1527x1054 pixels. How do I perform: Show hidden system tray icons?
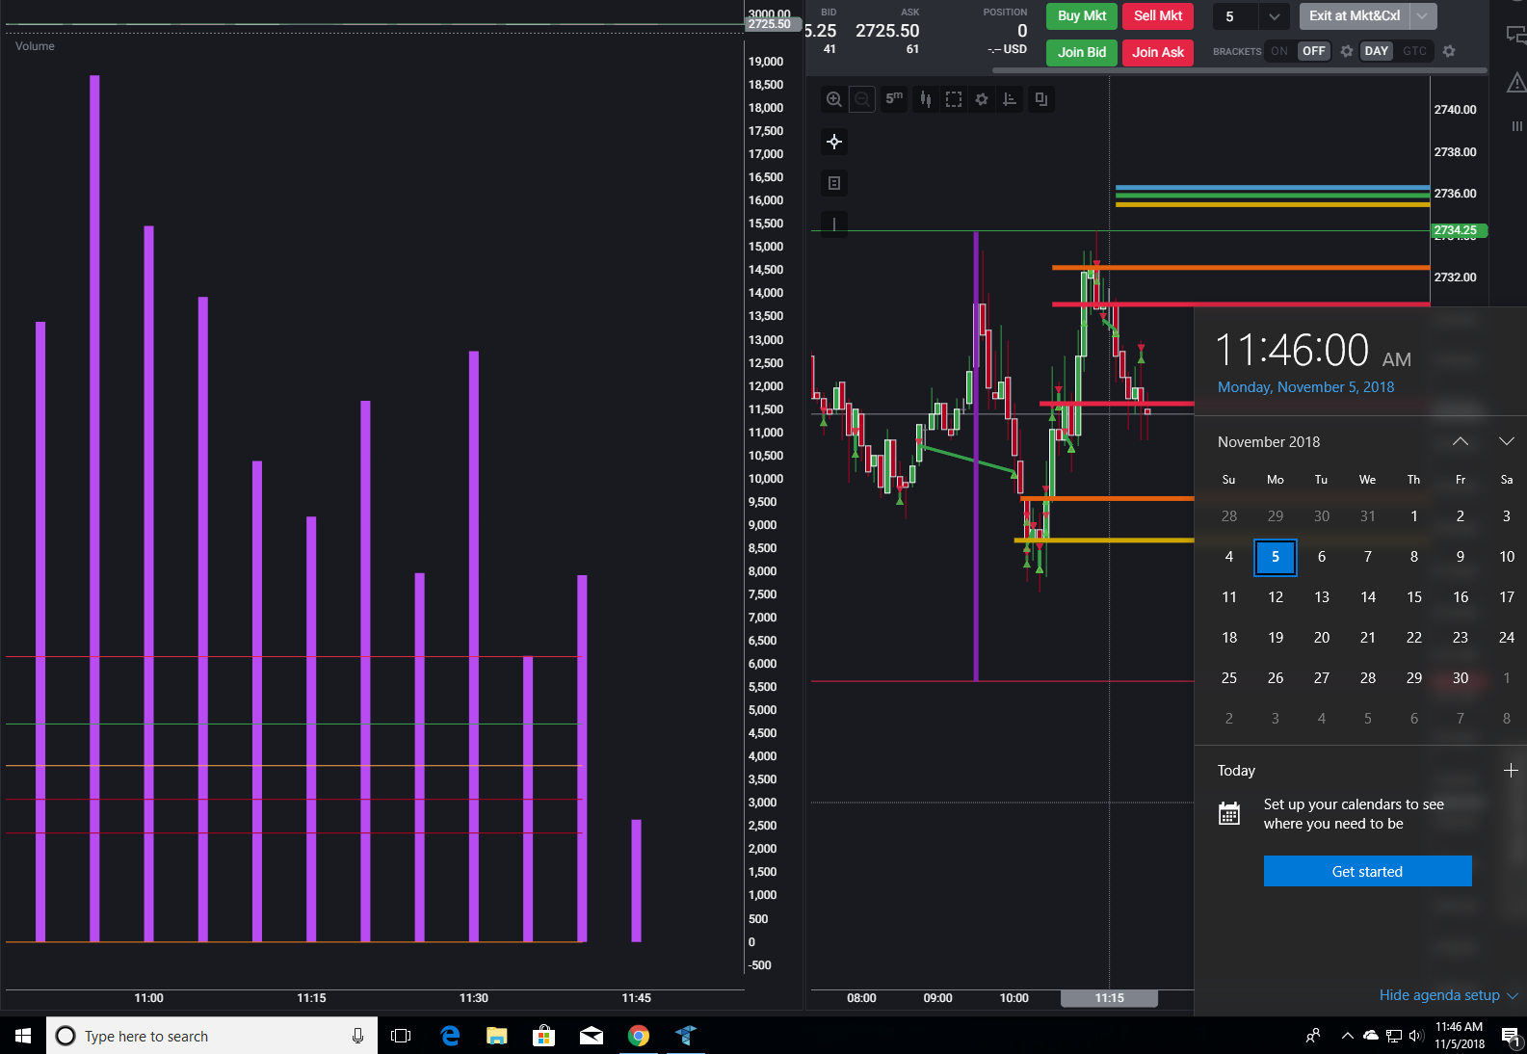pyautogui.click(x=1347, y=1036)
